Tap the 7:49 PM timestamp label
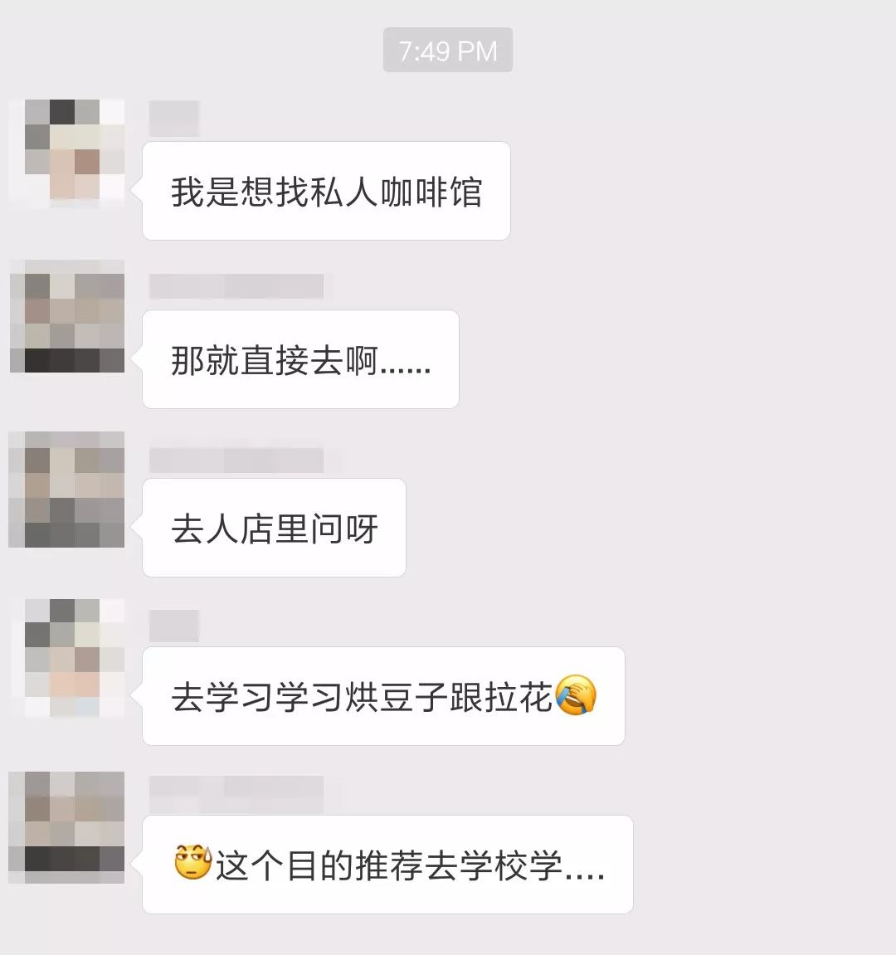The image size is (896, 955). (448, 50)
